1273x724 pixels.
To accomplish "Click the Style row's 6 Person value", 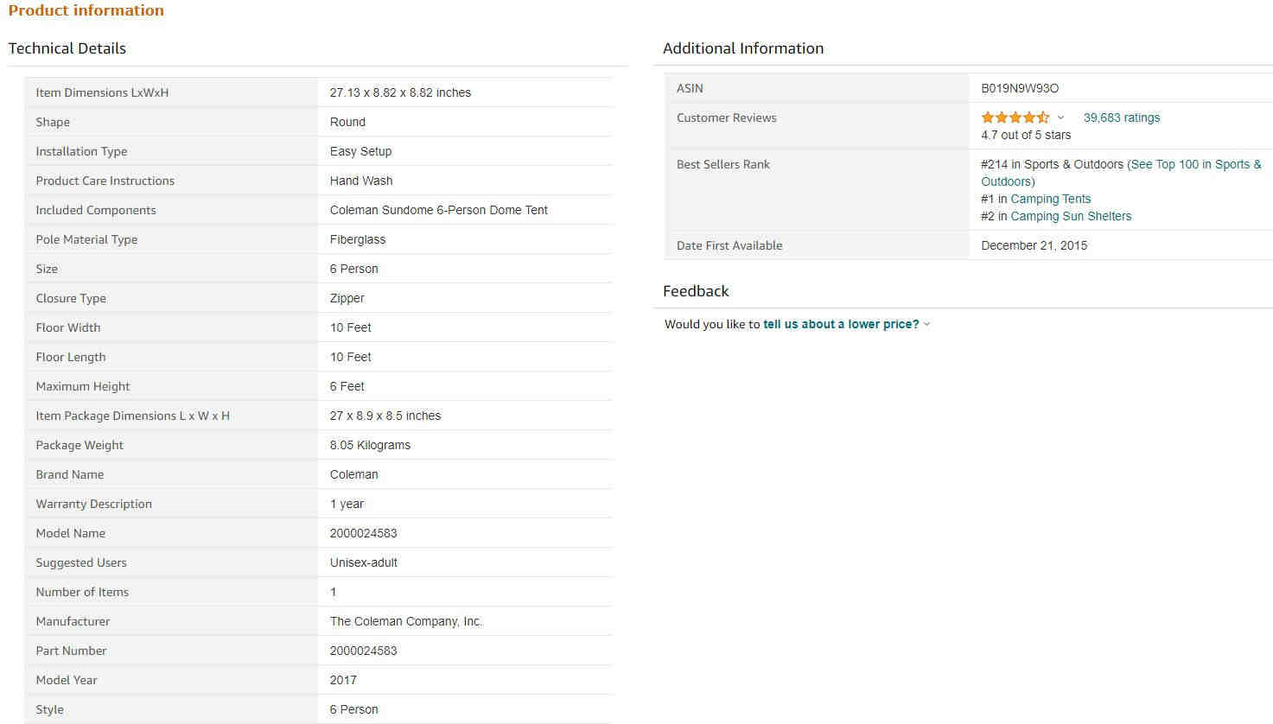I will point(353,709).
